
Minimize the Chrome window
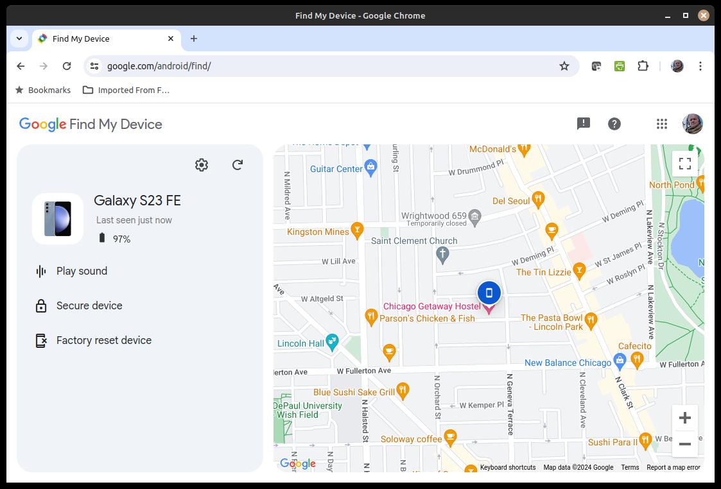(x=668, y=15)
